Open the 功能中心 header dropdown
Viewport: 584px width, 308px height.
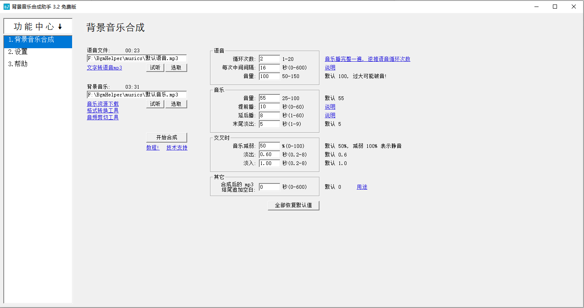[x=38, y=27]
